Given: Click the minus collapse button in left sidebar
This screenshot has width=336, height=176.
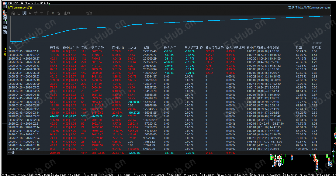Looking at the screenshot, I should point(4,6).
